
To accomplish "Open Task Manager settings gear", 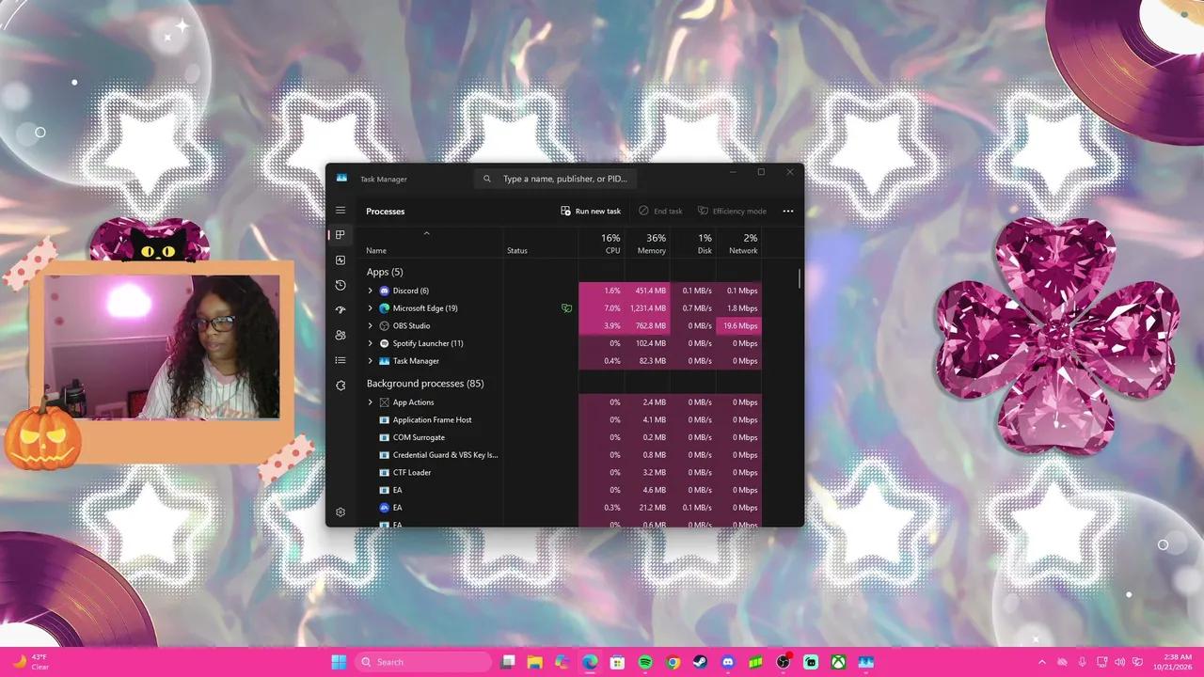I will click(x=341, y=512).
